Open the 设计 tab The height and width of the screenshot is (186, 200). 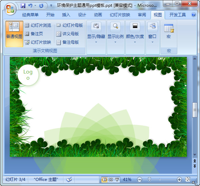pyautogui.click(x=82, y=15)
